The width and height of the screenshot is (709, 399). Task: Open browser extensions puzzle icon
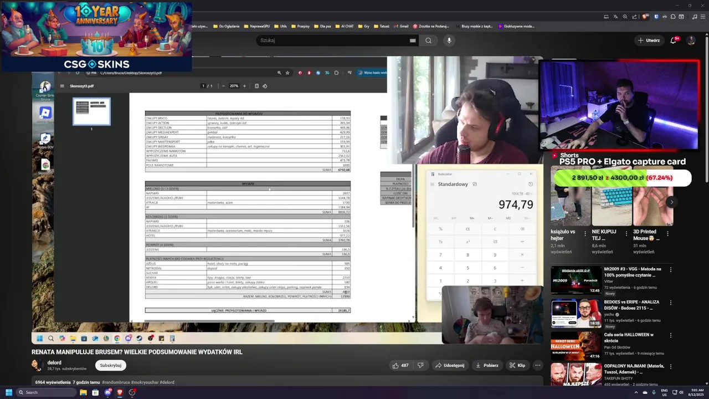point(672,17)
